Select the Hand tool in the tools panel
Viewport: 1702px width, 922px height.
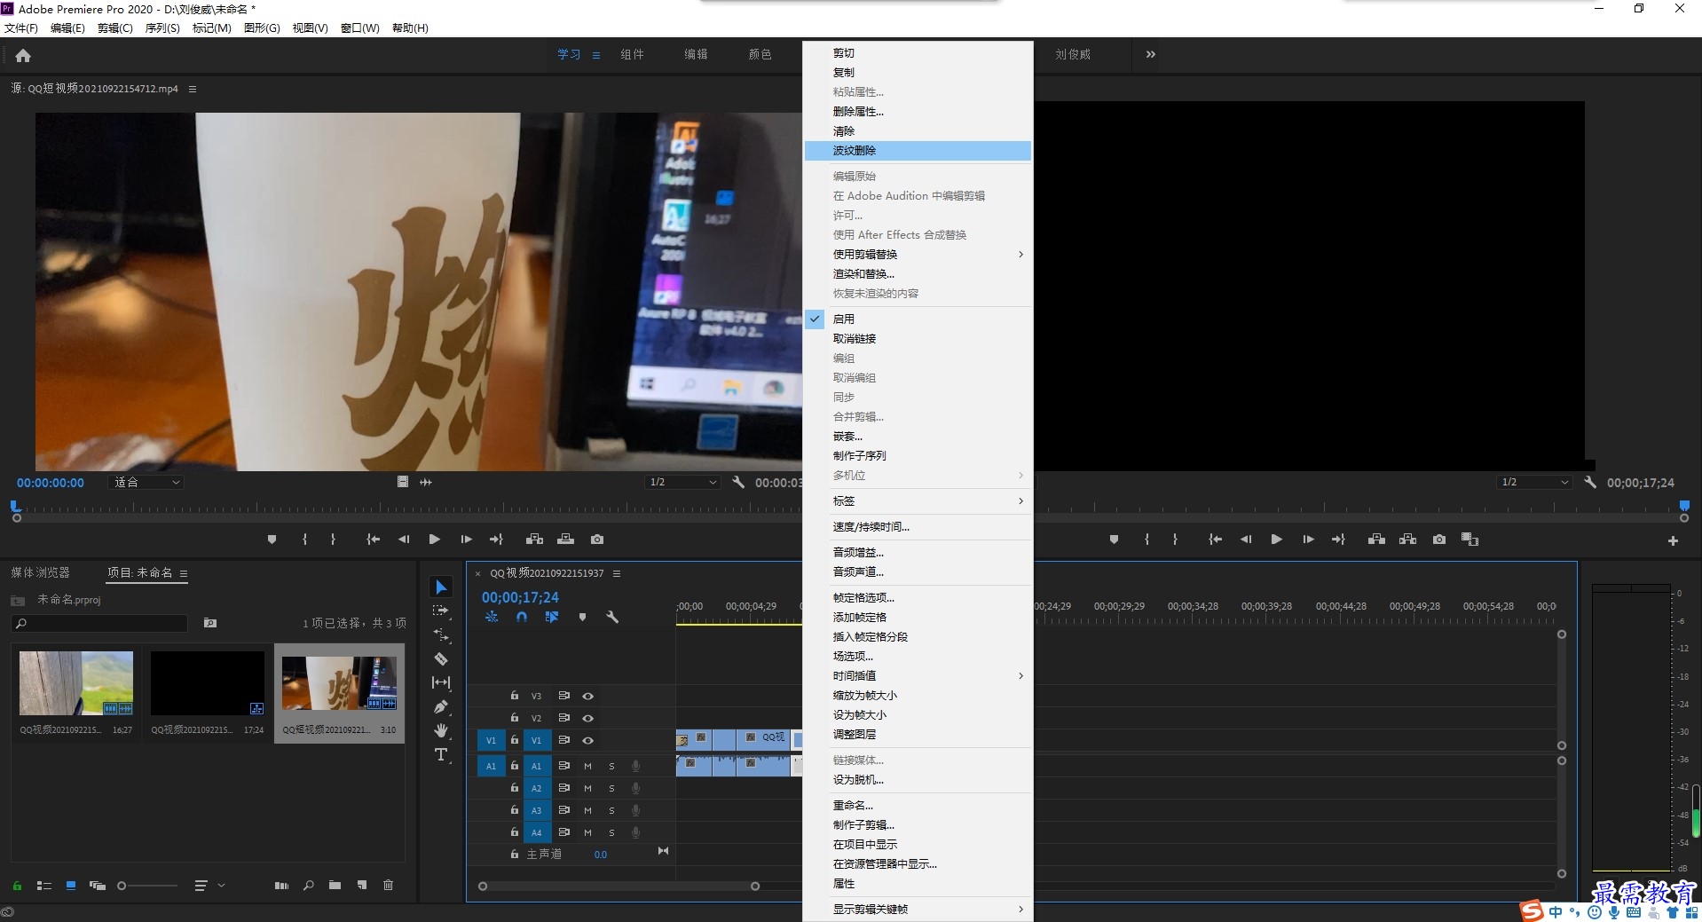pyautogui.click(x=441, y=730)
